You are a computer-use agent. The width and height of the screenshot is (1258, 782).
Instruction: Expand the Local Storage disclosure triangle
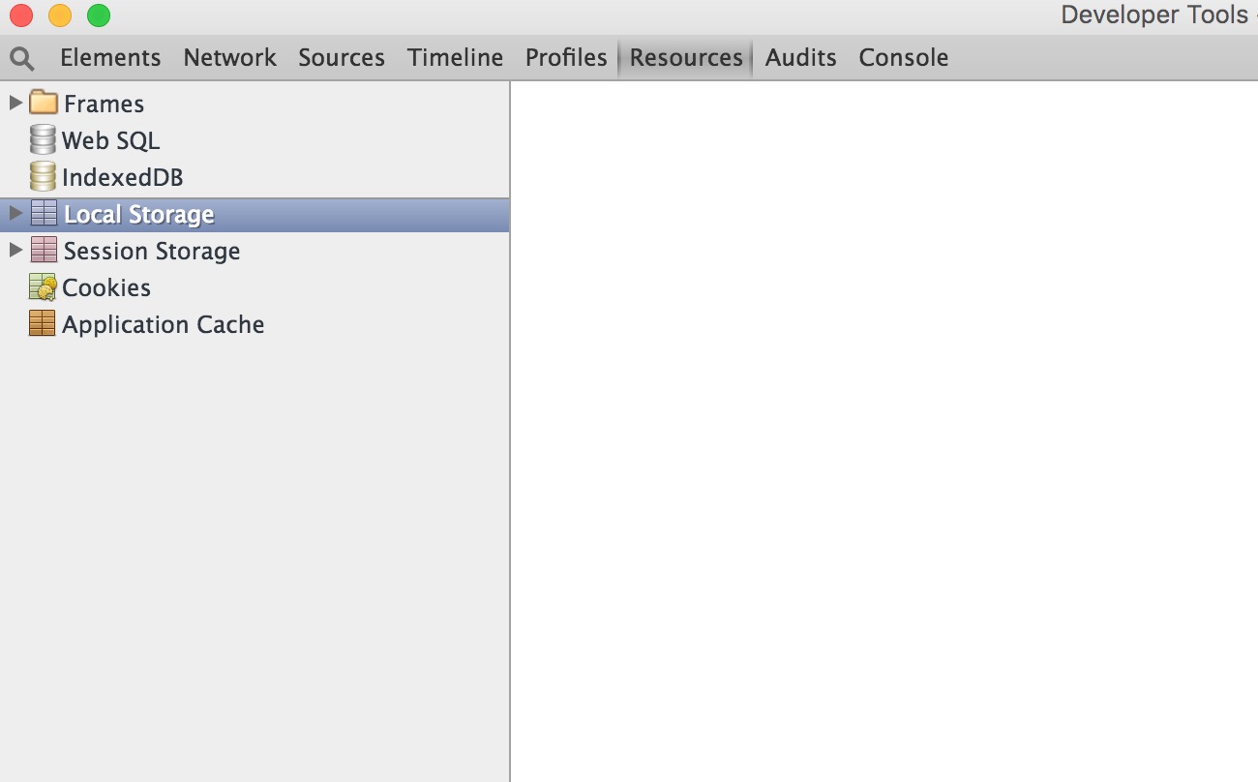15,214
